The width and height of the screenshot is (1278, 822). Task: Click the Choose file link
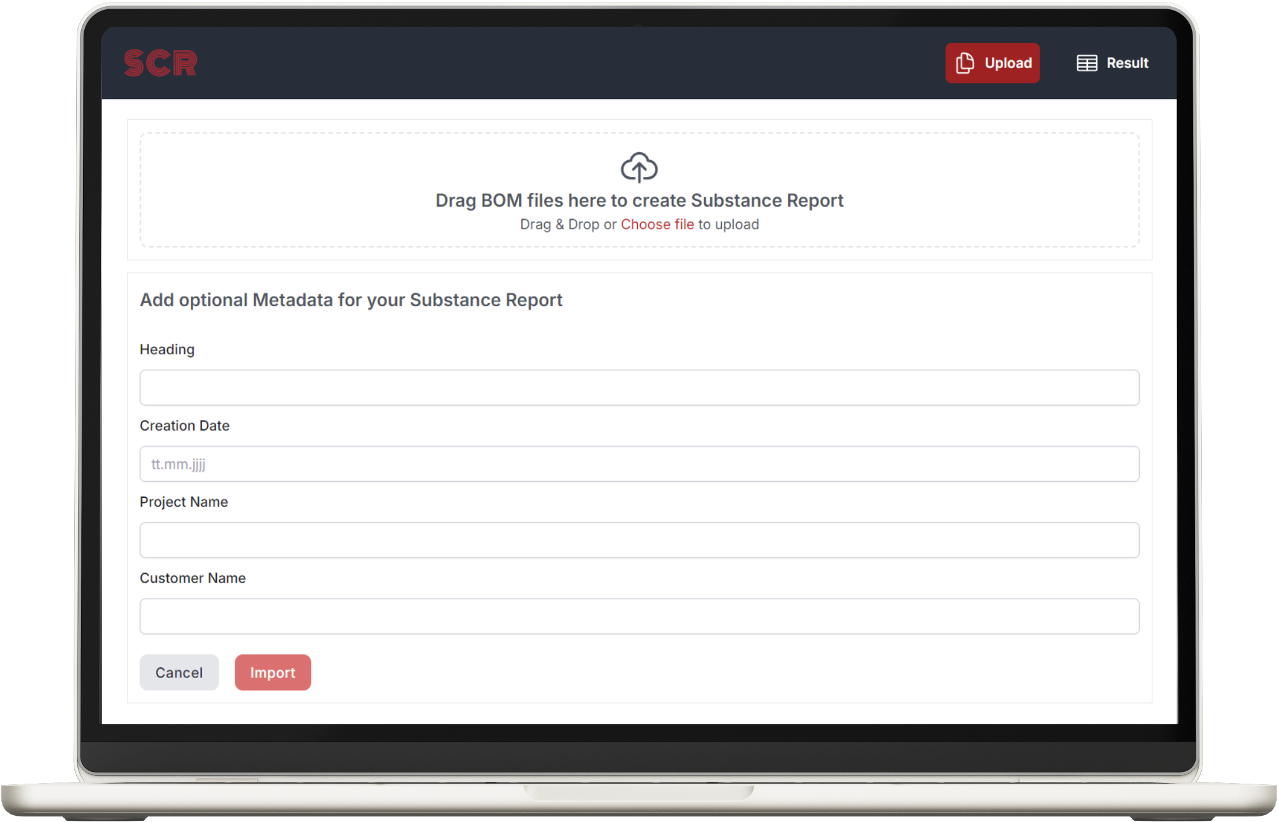click(657, 225)
